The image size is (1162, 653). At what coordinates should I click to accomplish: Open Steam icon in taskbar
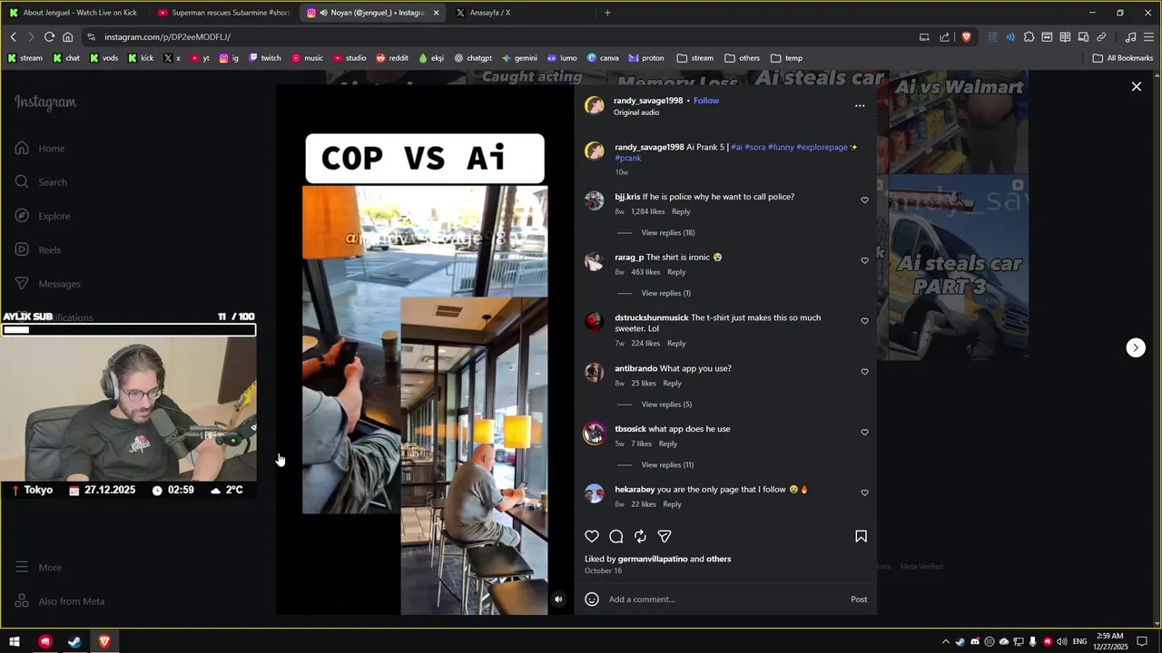(x=74, y=641)
